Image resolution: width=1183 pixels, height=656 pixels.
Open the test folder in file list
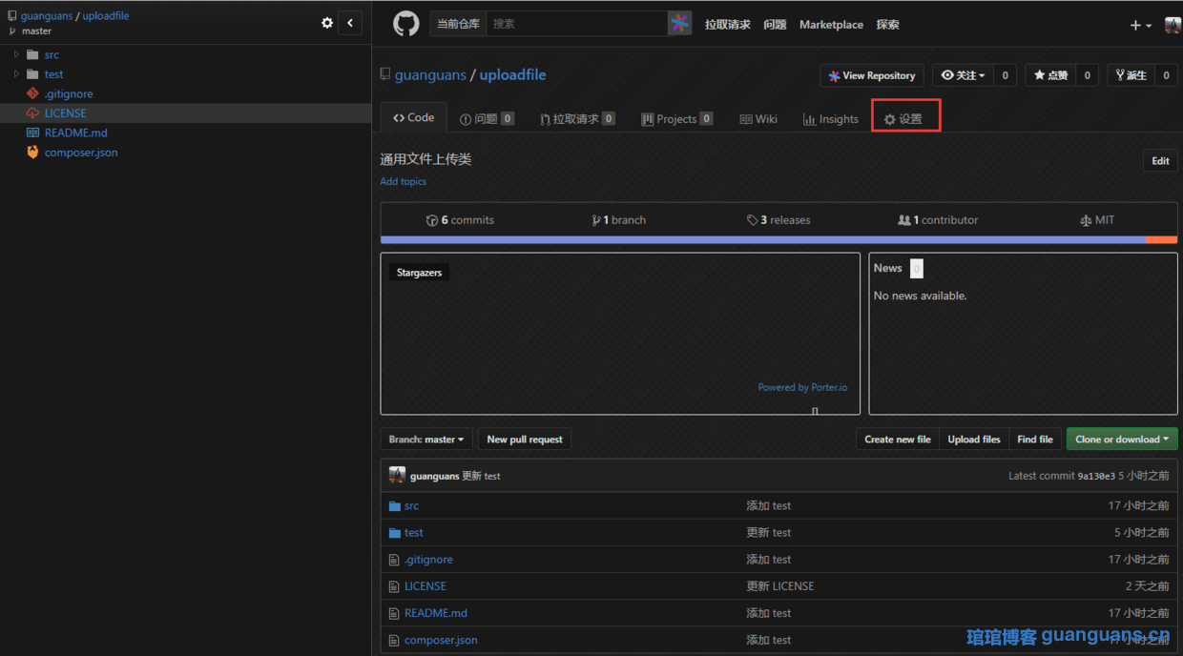click(414, 533)
